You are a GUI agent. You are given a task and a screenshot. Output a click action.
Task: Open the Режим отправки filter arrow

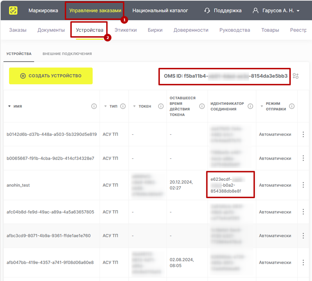[x=262, y=106]
